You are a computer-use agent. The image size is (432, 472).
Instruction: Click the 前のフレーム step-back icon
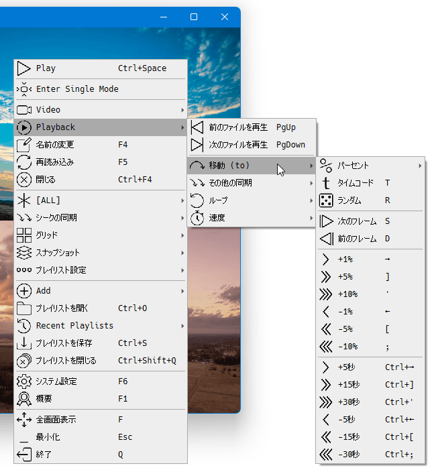tap(326, 239)
